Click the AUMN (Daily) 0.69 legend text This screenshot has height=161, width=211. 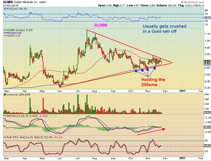click(20, 30)
